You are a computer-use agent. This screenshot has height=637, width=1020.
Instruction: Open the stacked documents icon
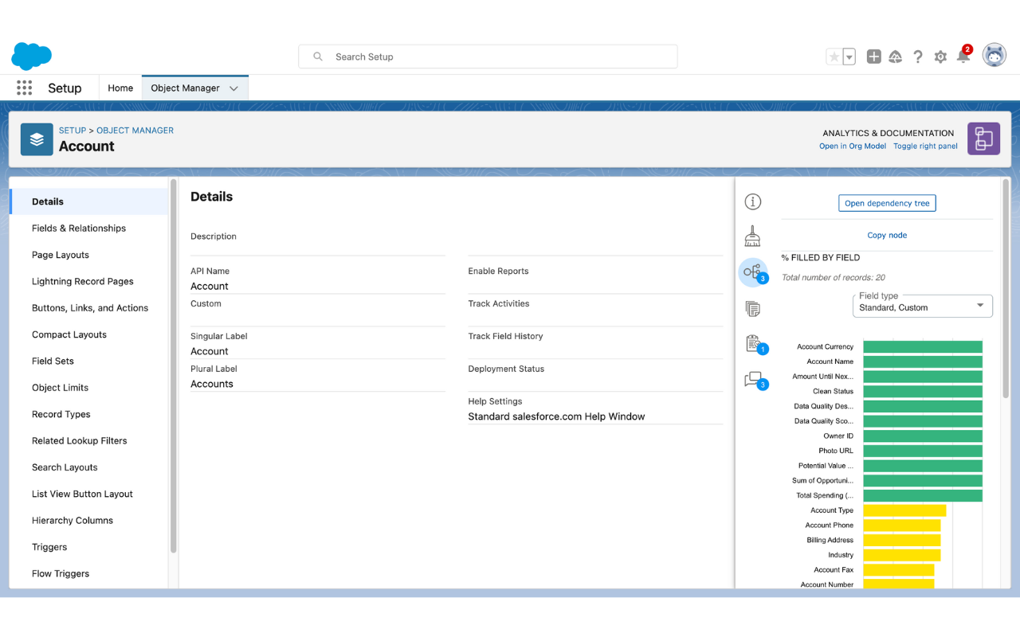[x=752, y=308]
